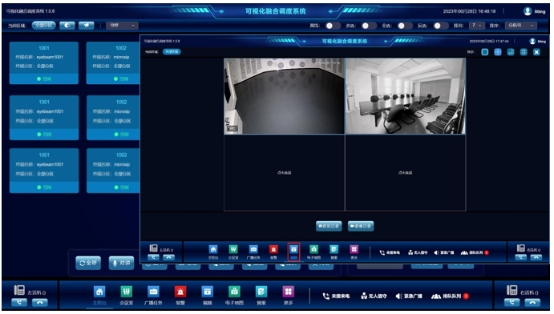Click the right handset (右话机) hang-up button

tap(532, 302)
